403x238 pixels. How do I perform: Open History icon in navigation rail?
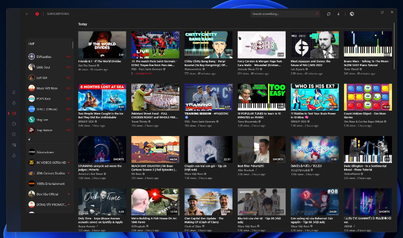(x=14, y=124)
